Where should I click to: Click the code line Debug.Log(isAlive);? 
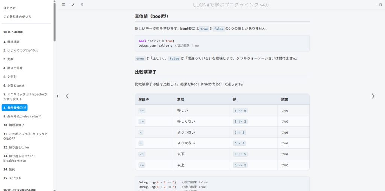156,46
